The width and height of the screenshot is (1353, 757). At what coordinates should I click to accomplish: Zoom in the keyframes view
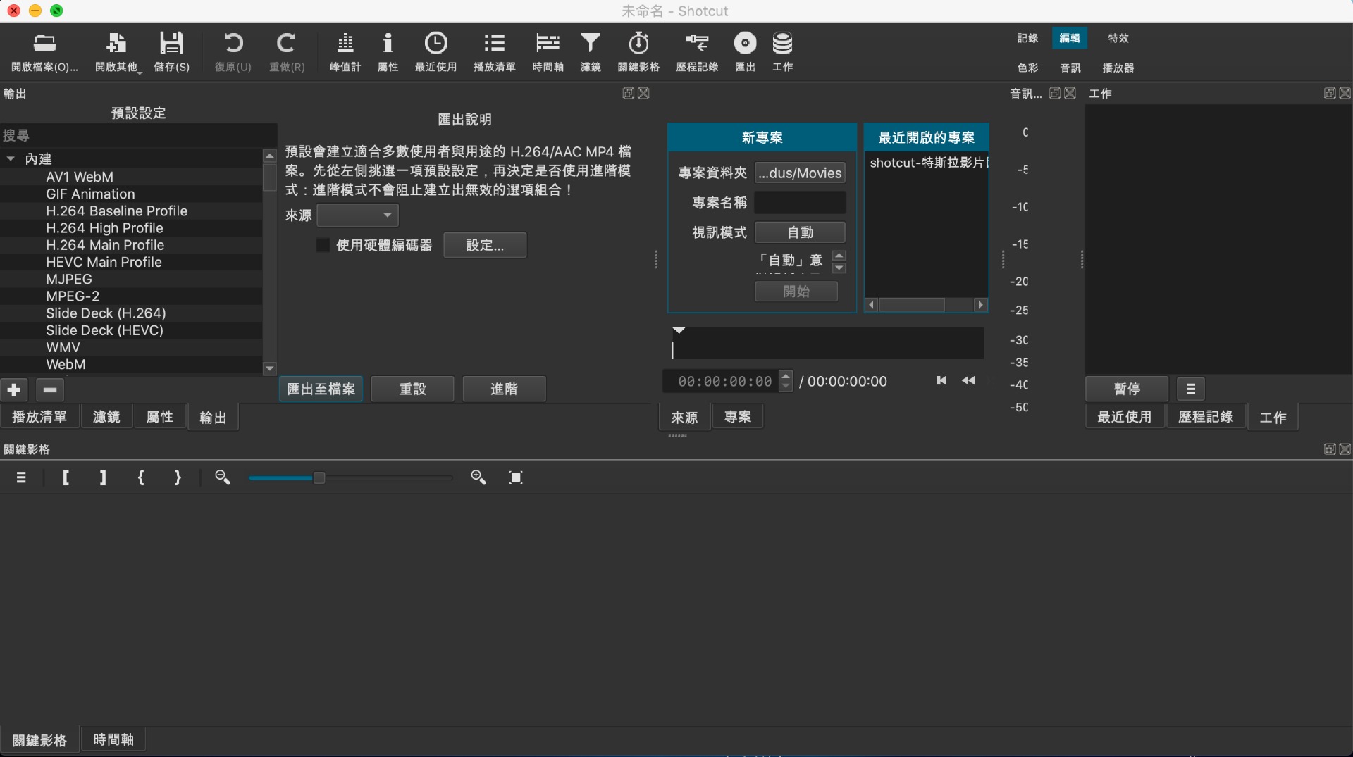pos(478,477)
